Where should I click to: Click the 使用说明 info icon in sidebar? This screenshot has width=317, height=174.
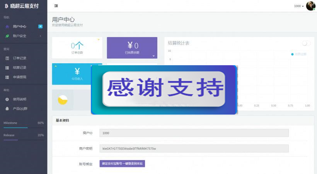[7, 99]
